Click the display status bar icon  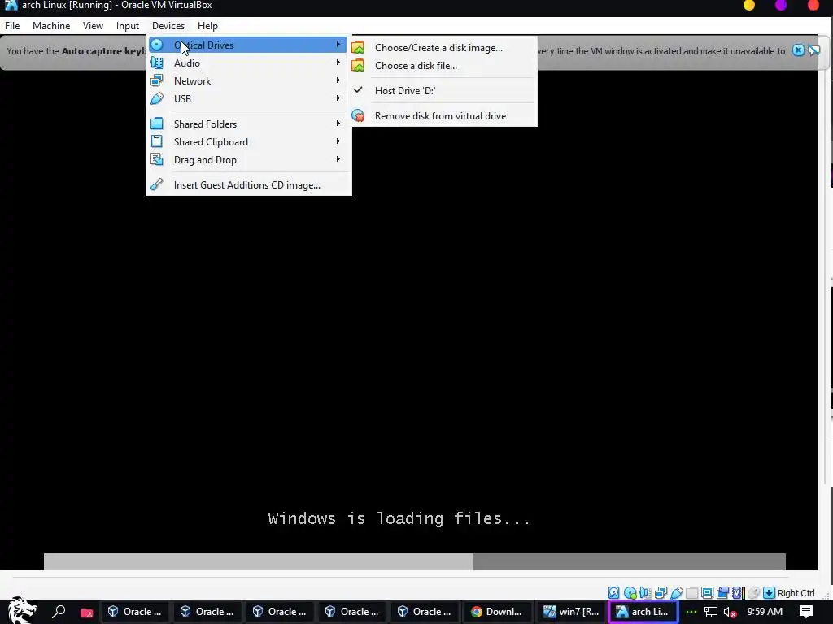tap(707, 592)
